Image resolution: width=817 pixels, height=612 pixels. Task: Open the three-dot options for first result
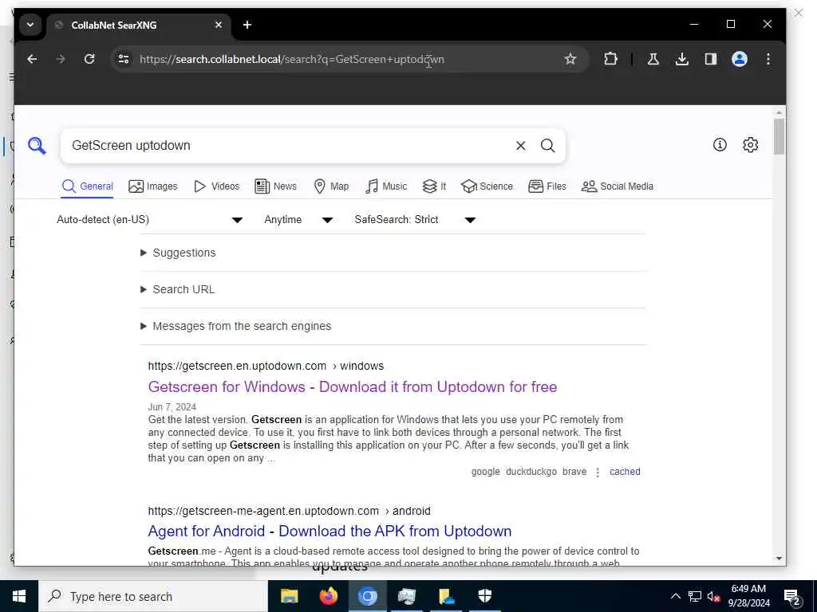(598, 472)
